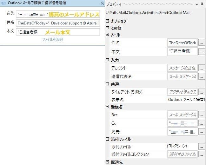Viewport: 206px width, 165px height.
Task: Open expression editor for 件名 property
Action: pyautogui.click(x=202, y=43)
